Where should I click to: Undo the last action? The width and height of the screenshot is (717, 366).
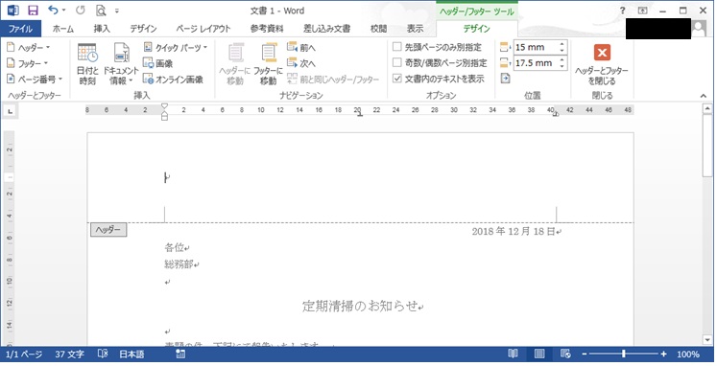(x=53, y=10)
